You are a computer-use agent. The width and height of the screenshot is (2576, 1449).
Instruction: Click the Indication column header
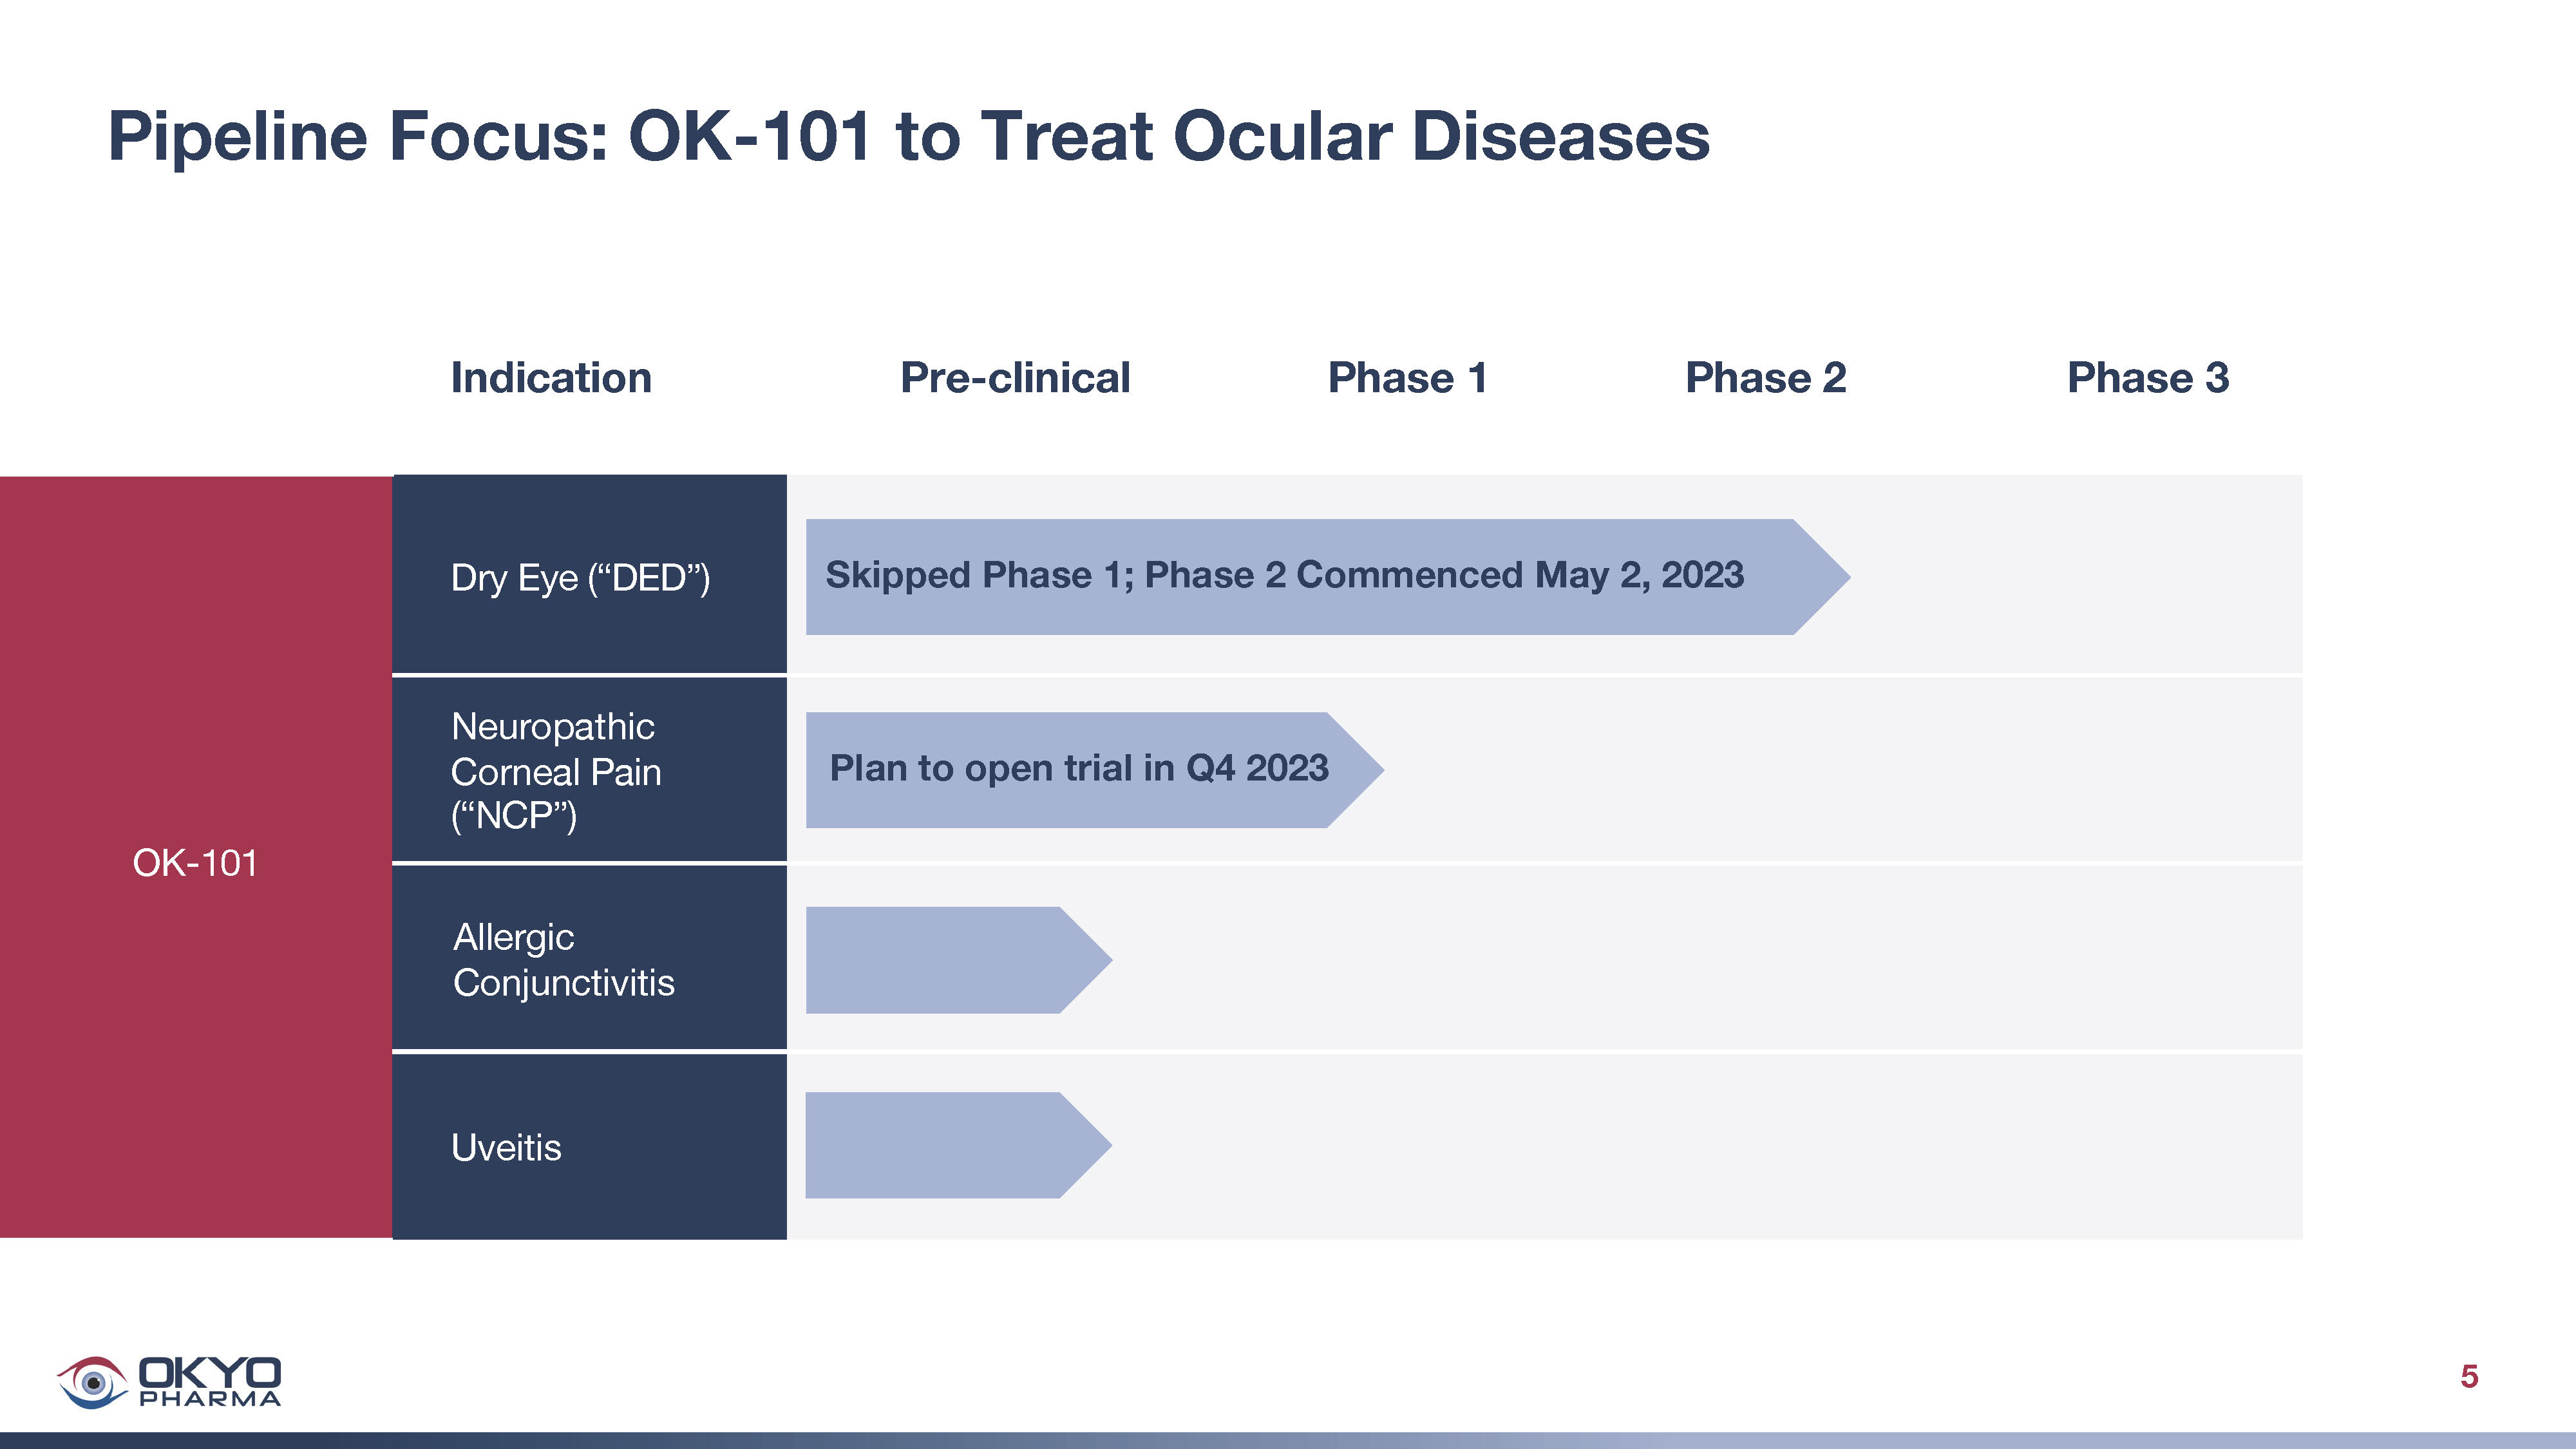pyautogui.click(x=551, y=378)
